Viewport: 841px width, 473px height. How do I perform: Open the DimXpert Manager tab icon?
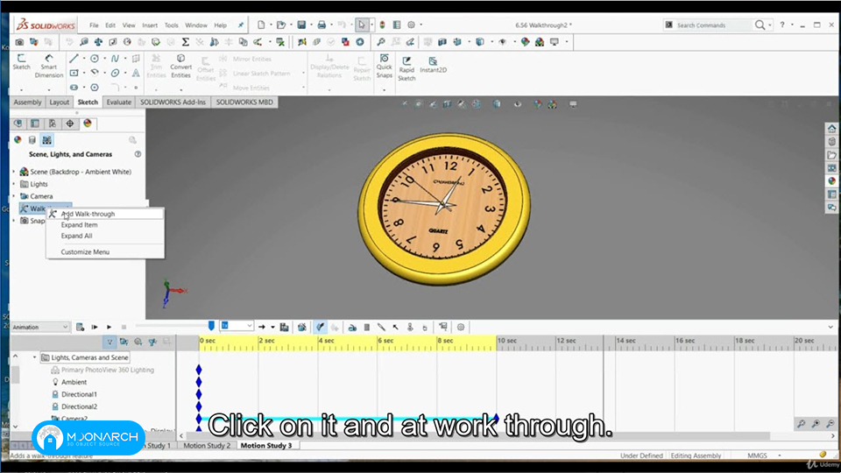click(x=70, y=124)
